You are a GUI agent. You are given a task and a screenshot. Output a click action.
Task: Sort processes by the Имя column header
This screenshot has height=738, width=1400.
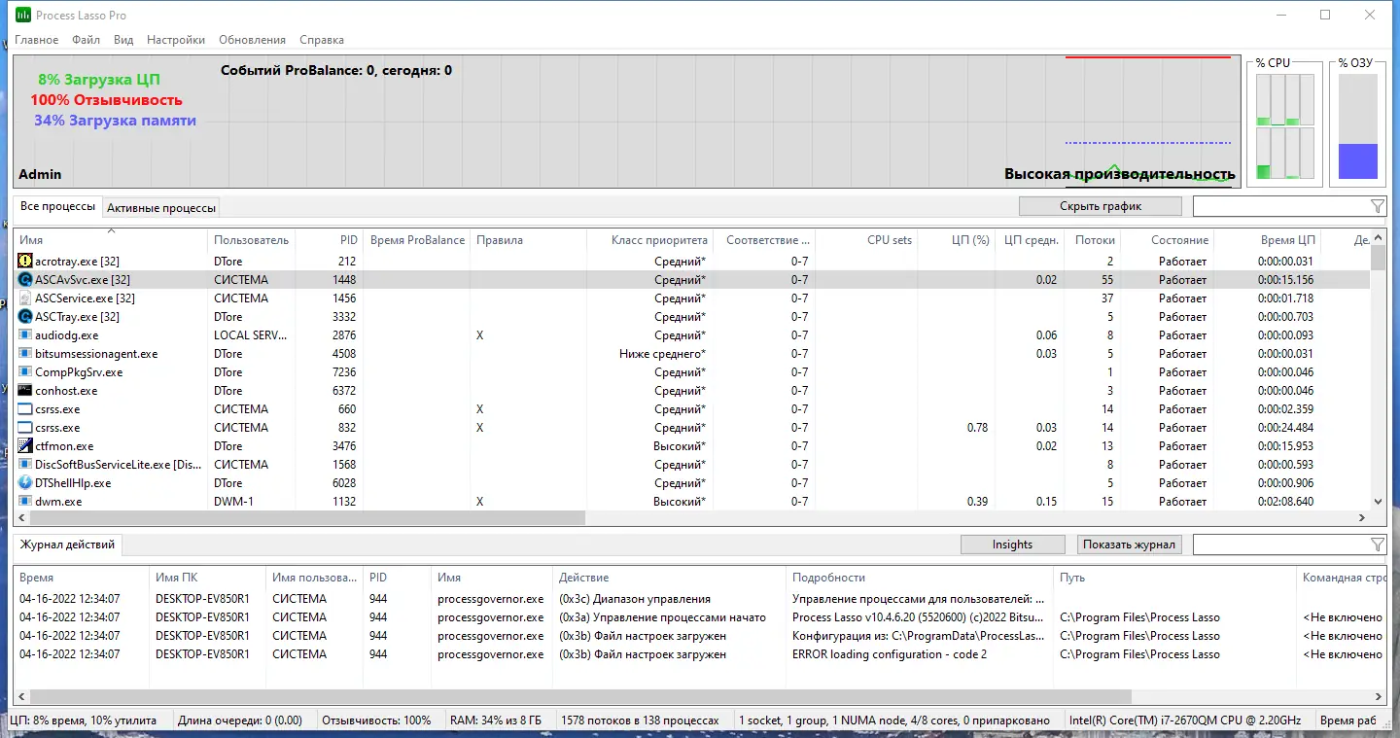pyautogui.click(x=111, y=240)
